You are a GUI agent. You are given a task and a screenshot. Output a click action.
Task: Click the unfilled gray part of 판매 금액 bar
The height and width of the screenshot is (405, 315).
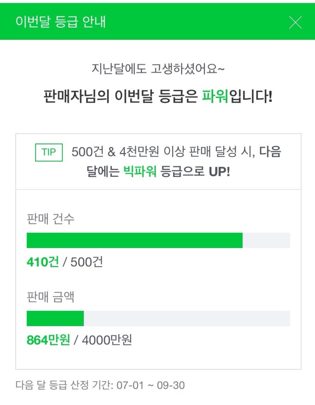pyautogui.click(x=187, y=318)
